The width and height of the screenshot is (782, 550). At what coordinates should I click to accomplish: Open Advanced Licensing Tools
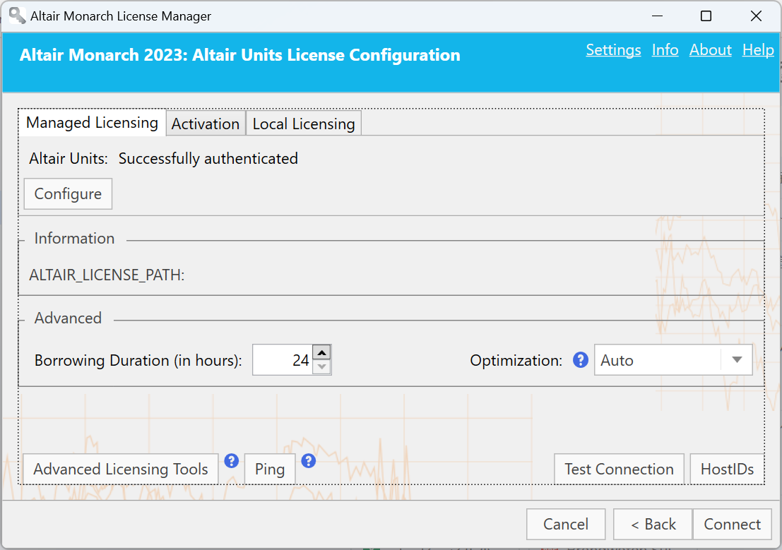(x=121, y=470)
